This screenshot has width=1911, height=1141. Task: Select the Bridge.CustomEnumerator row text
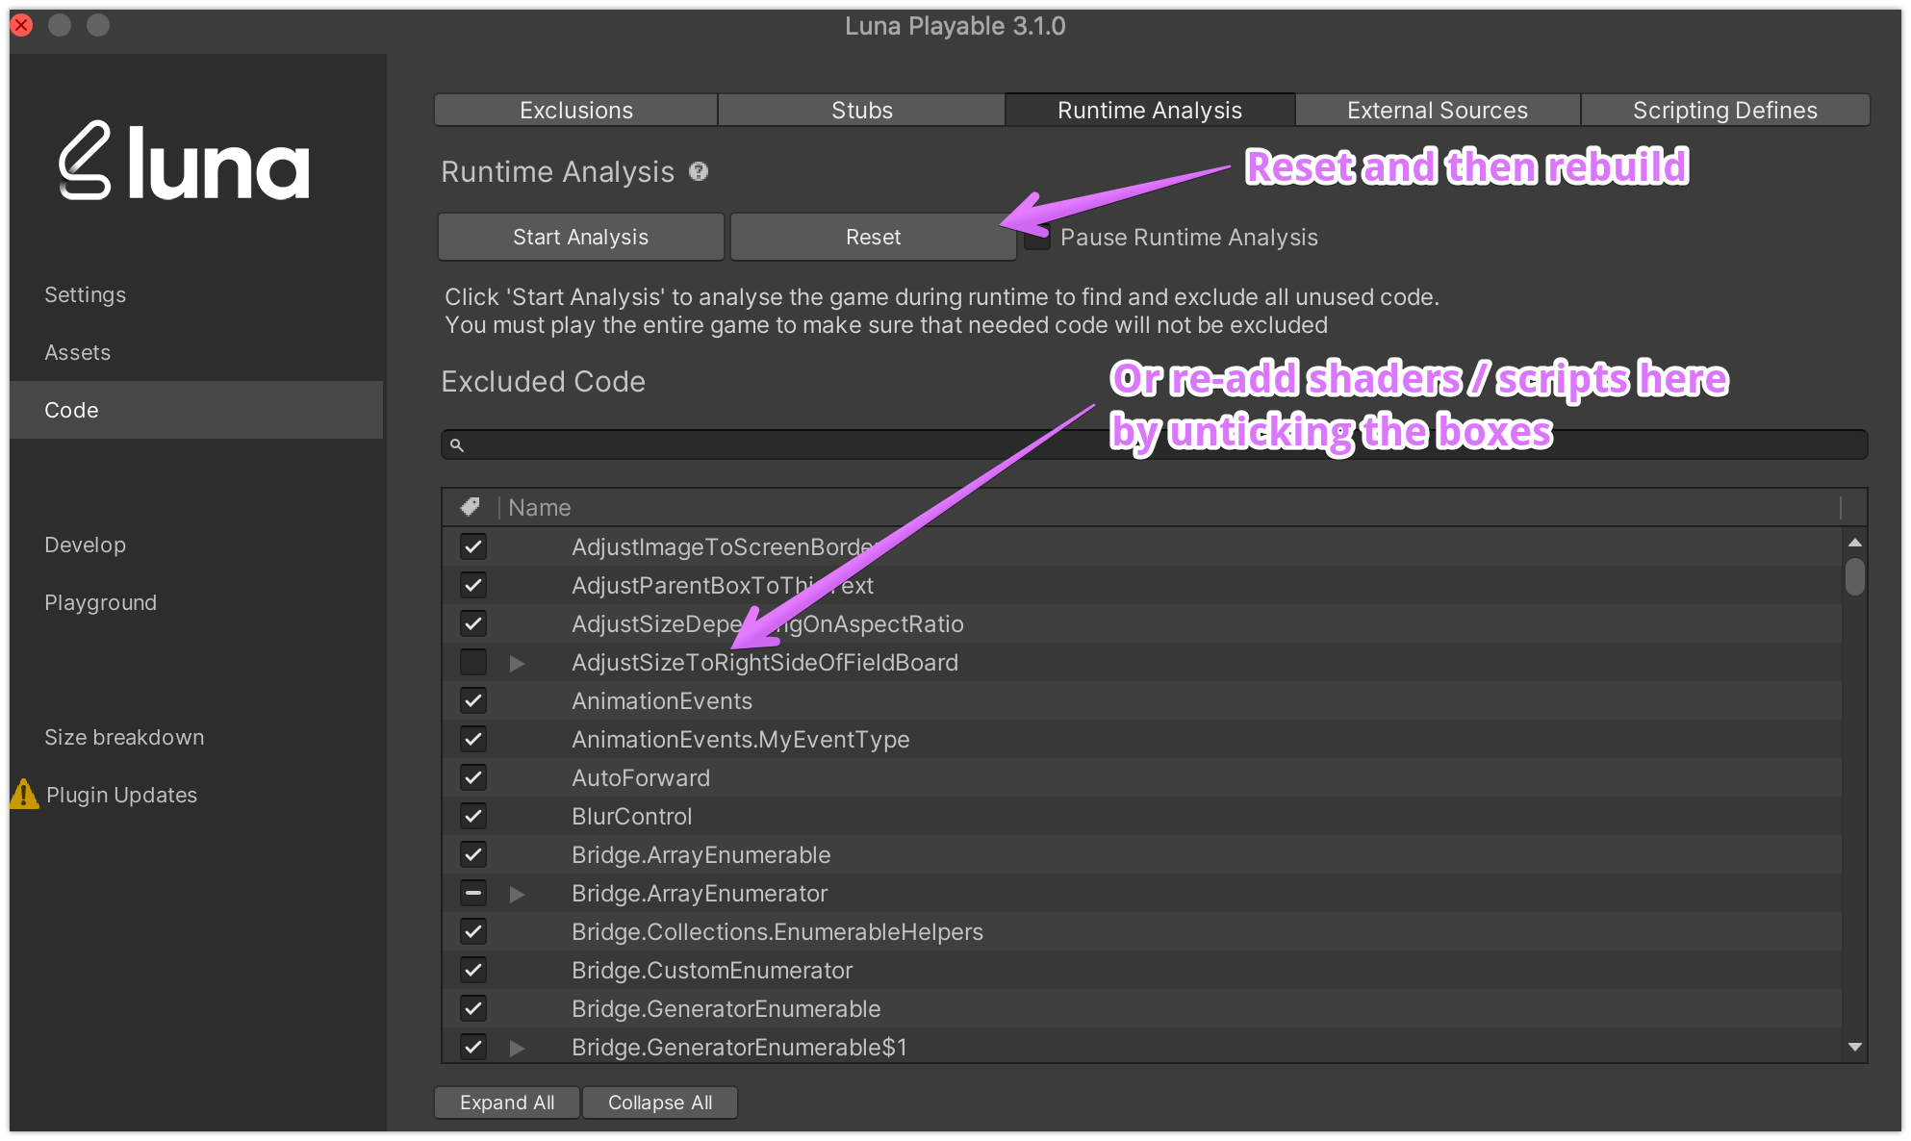[712, 970]
